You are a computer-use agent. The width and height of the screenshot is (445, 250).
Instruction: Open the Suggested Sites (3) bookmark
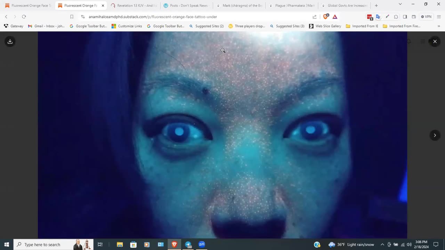(x=287, y=26)
